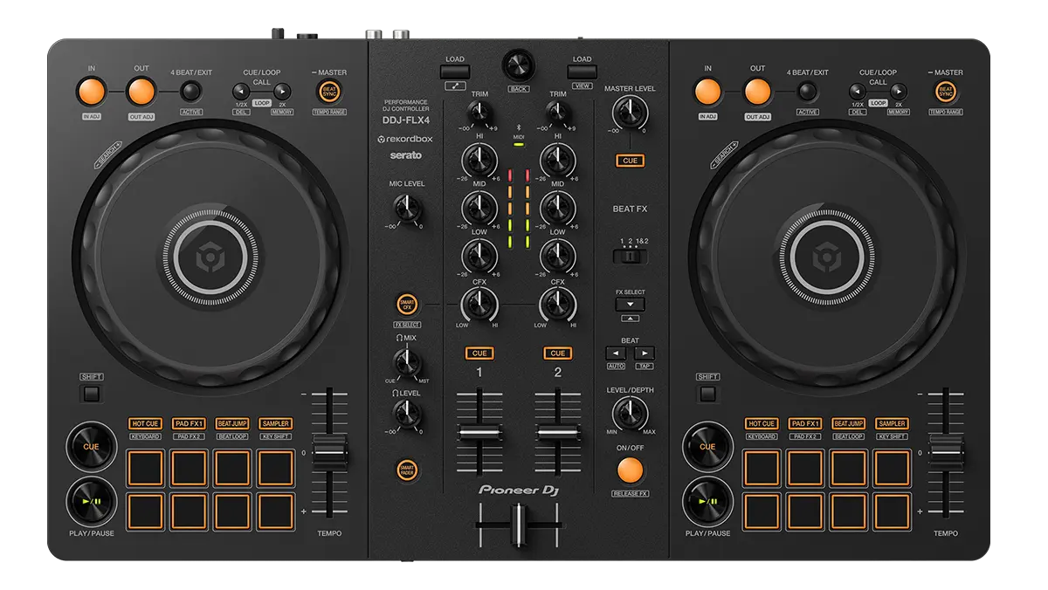Click the channel 1 LOW EQ knob

pos(479,256)
